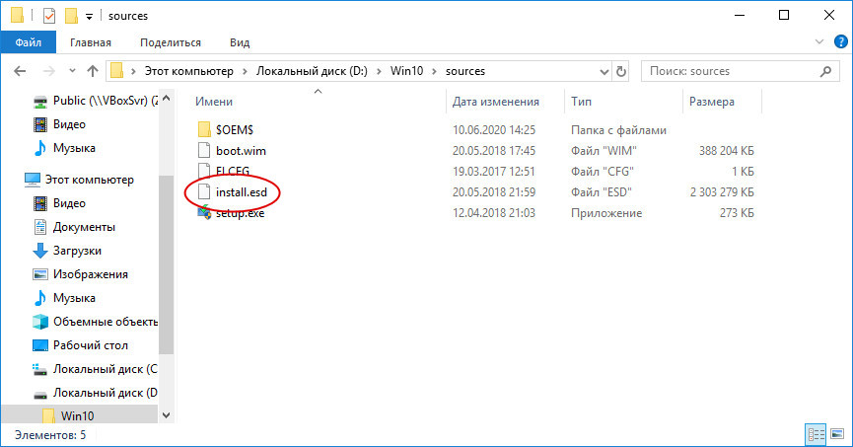Open Документы in navigation pane
The image size is (853, 447).
click(84, 227)
